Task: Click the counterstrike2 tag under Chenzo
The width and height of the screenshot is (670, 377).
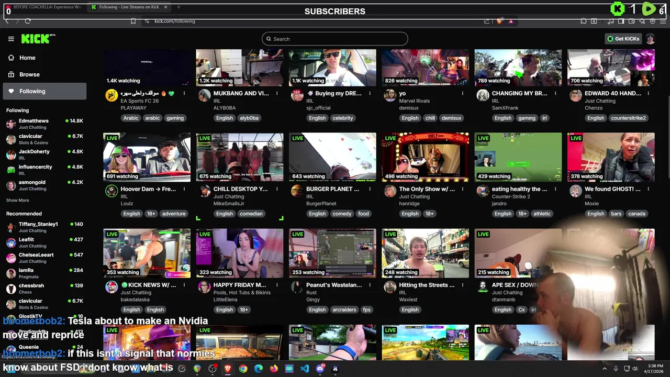Action: (x=628, y=118)
